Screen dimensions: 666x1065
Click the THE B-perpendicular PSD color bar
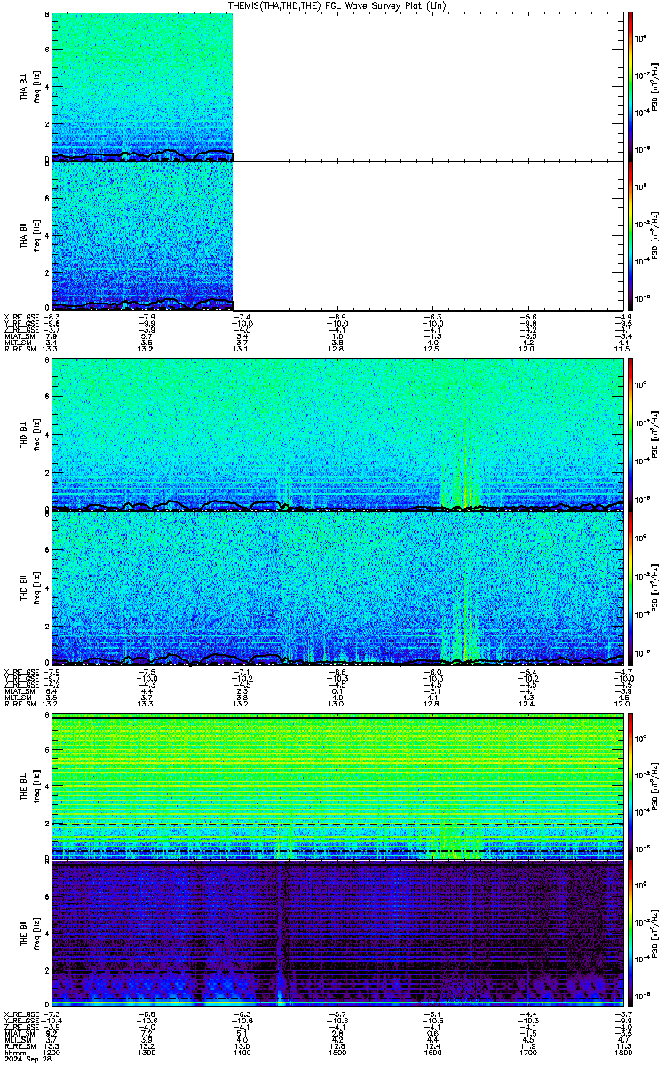(630, 786)
